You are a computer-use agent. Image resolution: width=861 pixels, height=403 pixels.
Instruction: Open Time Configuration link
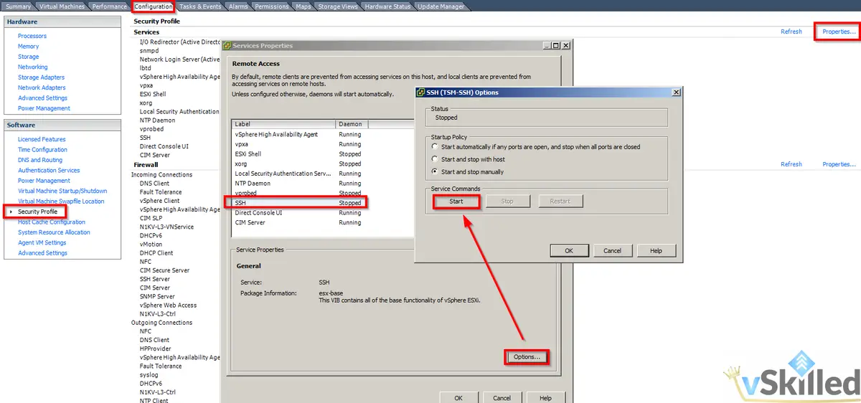42,150
